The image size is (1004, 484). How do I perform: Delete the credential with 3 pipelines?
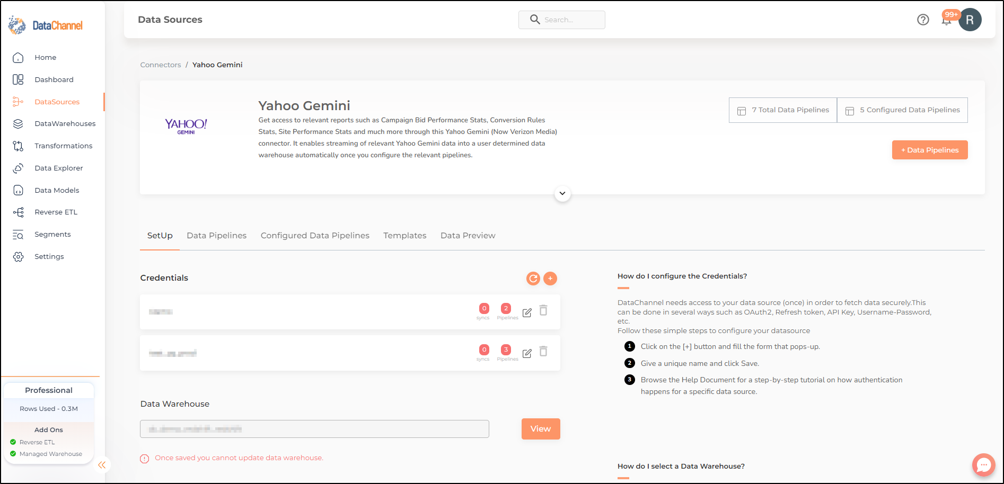(x=543, y=351)
